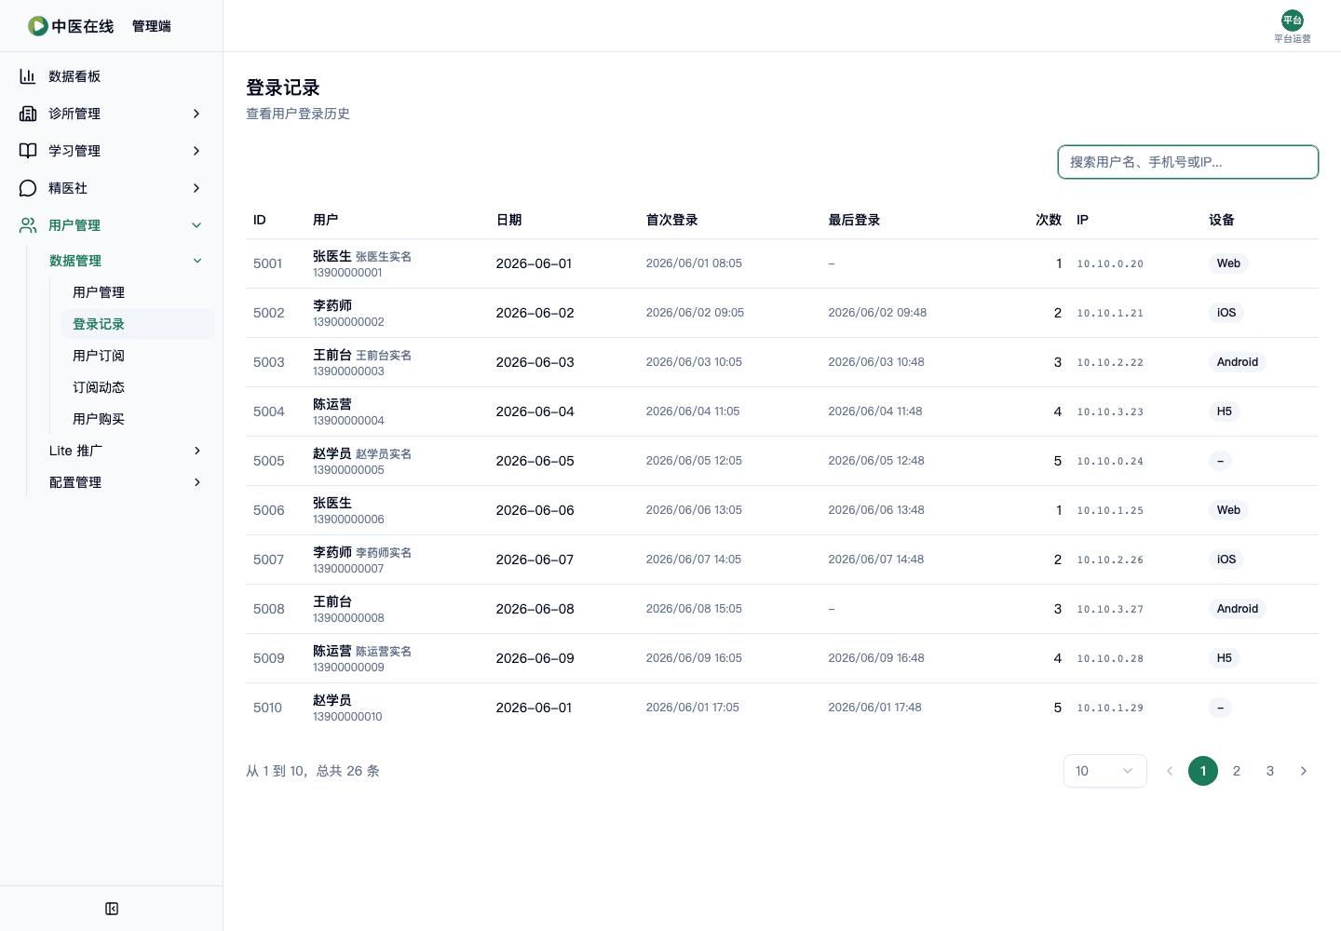1341x931 pixels.
Task: Click the 中医在线 logo icon
Action: (38, 26)
